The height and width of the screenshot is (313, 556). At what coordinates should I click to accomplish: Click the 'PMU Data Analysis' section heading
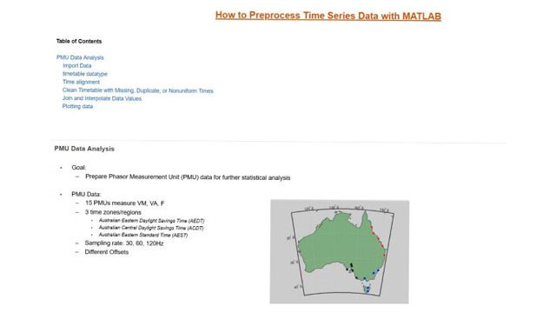(x=84, y=149)
